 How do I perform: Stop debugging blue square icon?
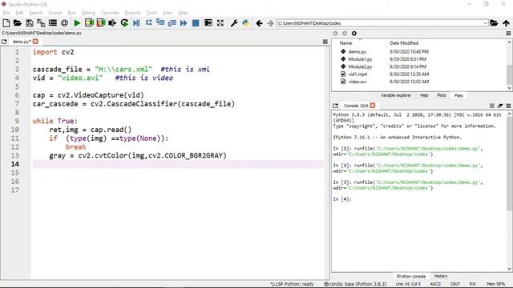pos(196,23)
